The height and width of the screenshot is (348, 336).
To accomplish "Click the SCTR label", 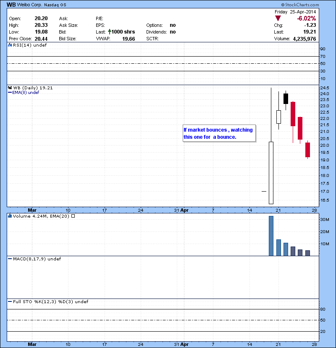I will click(x=152, y=39).
